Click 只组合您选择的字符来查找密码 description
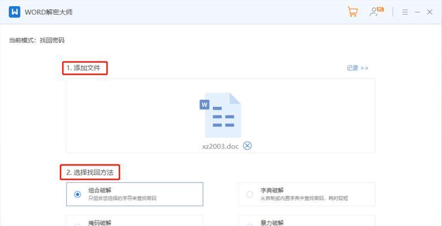Viewport: 442px width, 226px height. click(x=122, y=198)
